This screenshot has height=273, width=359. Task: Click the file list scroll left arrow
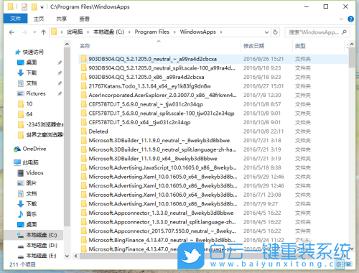(x=75, y=256)
